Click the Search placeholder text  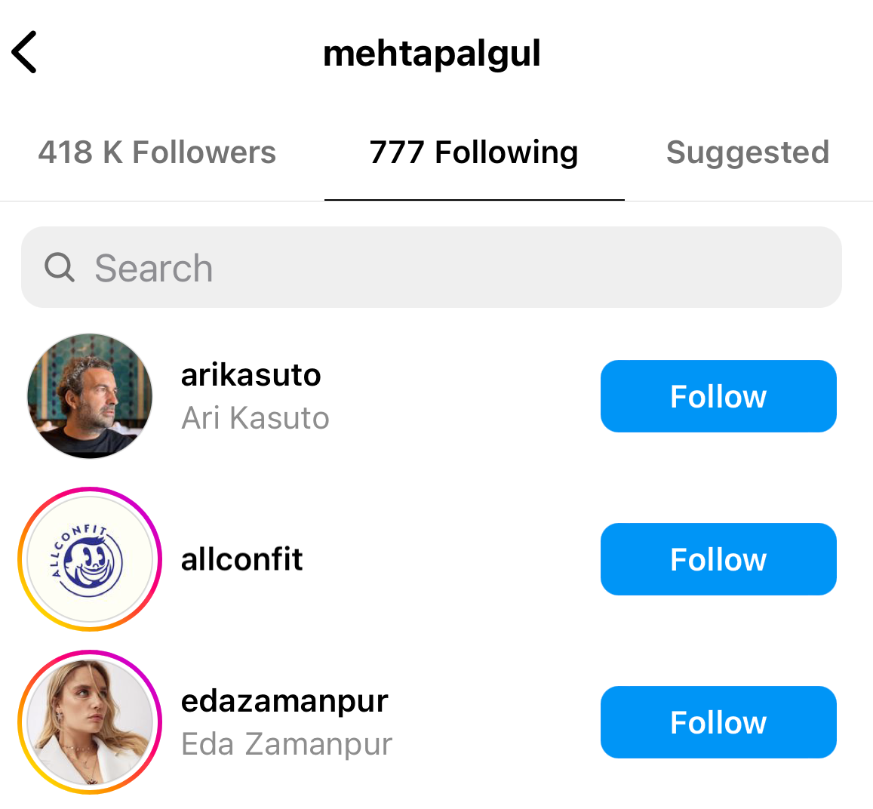click(x=154, y=268)
